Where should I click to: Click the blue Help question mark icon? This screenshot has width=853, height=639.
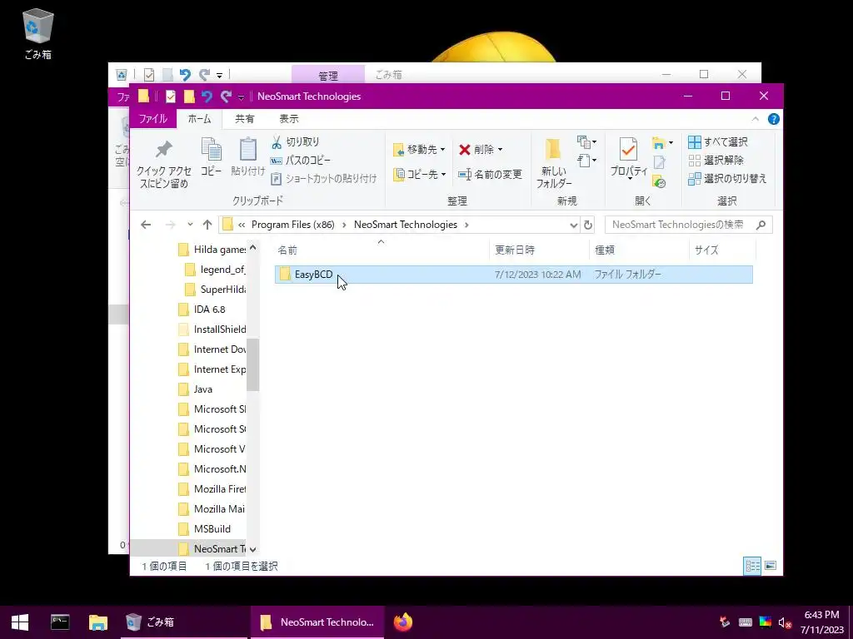pos(774,119)
